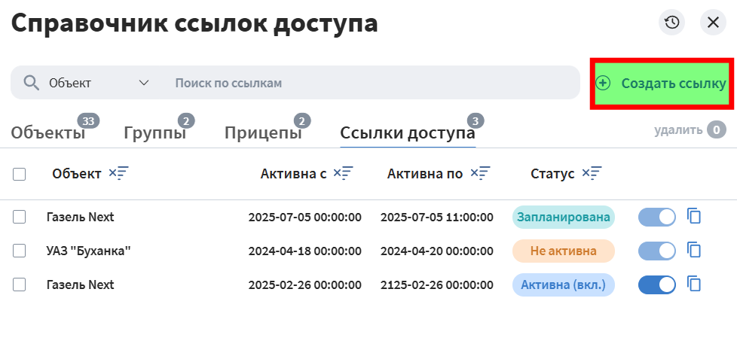Sort by Активна с column icon

coord(343,174)
